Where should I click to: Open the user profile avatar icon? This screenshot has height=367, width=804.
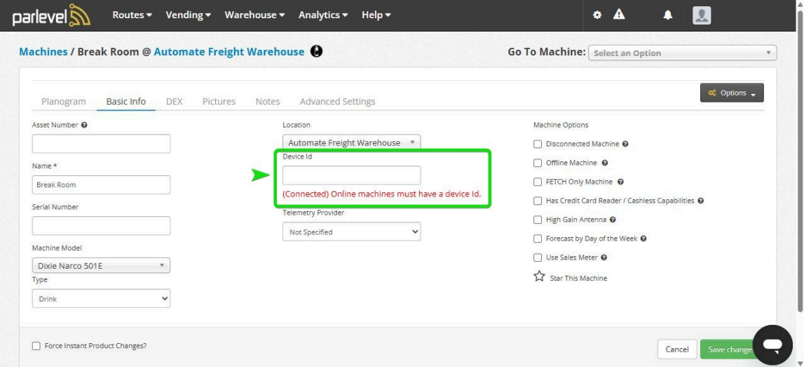pos(701,15)
